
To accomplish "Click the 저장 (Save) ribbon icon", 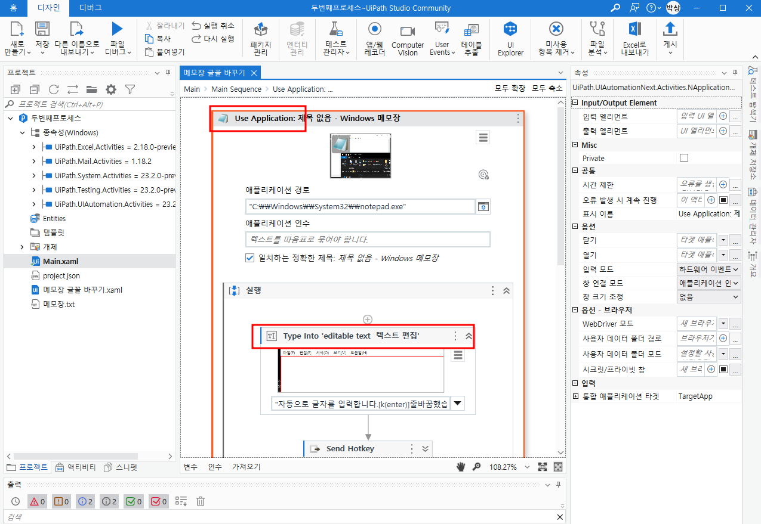I will point(42,38).
